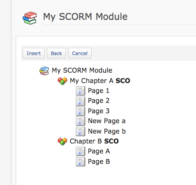Choose the Page A tree item label
The width and height of the screenshot is (196, 185).
pos(99,151)
